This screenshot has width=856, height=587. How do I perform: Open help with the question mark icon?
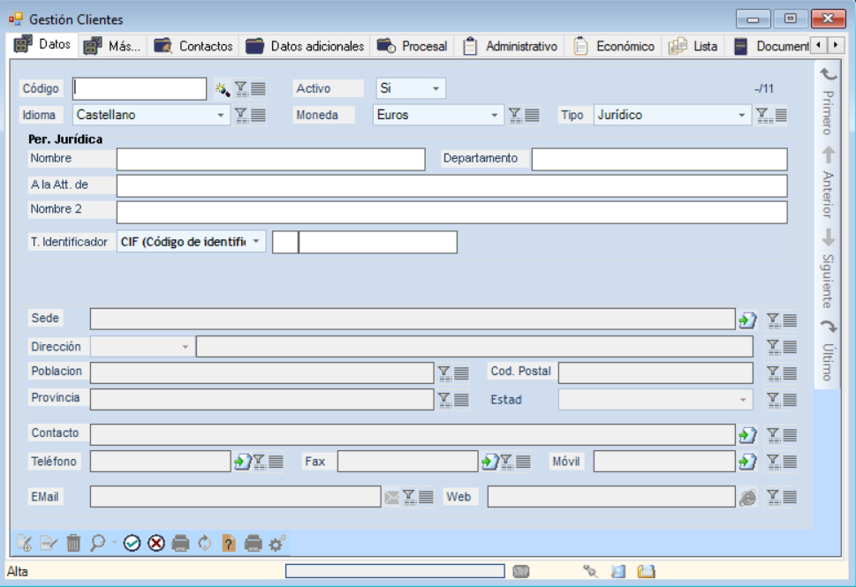(229, 543)
